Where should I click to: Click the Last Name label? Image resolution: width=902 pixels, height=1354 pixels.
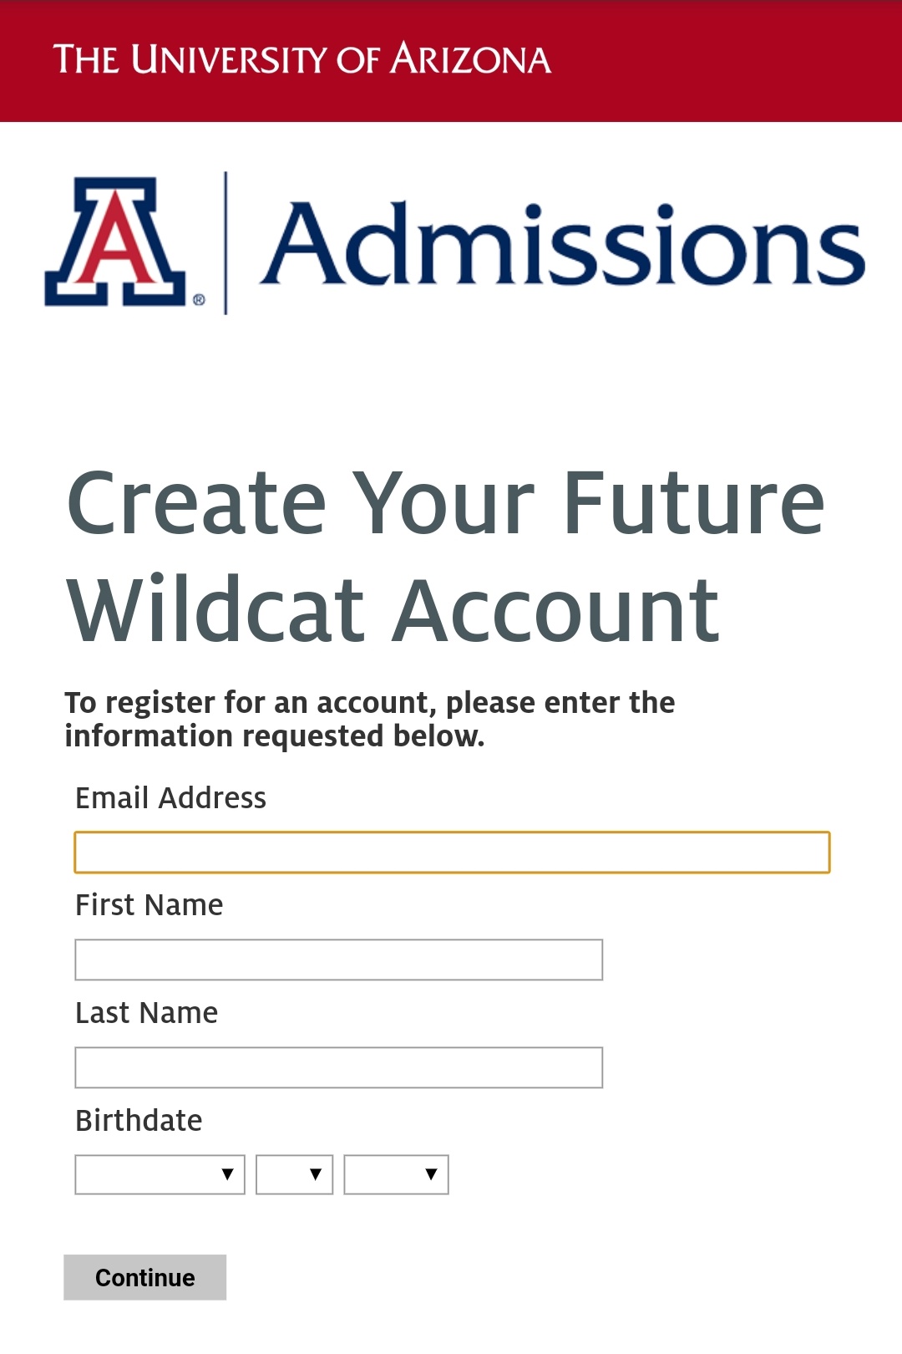click(146, 1013)
